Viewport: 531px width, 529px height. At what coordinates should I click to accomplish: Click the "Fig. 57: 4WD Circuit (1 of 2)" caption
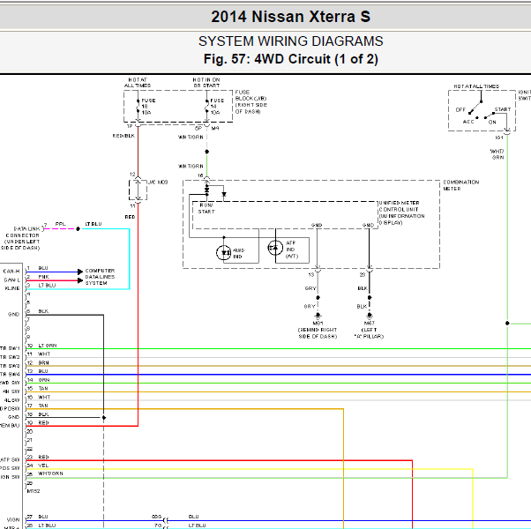point(290,59)
